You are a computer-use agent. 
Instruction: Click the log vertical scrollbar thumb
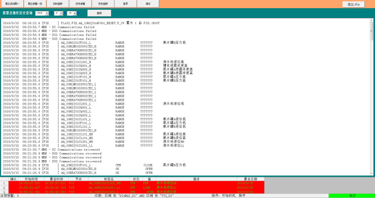[371, 31]
